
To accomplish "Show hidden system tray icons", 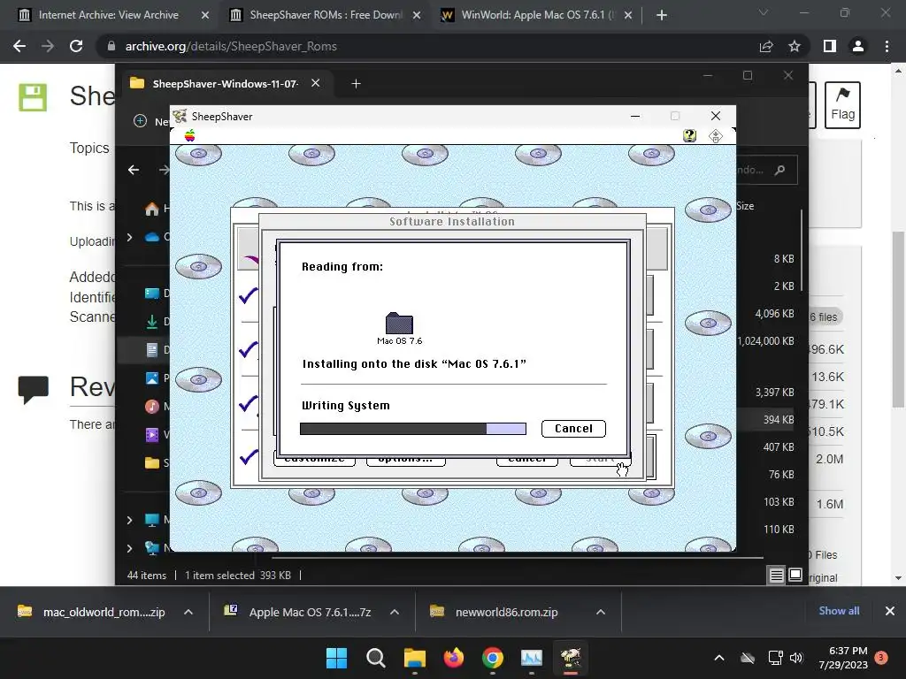I will click(x=719, y=658).
